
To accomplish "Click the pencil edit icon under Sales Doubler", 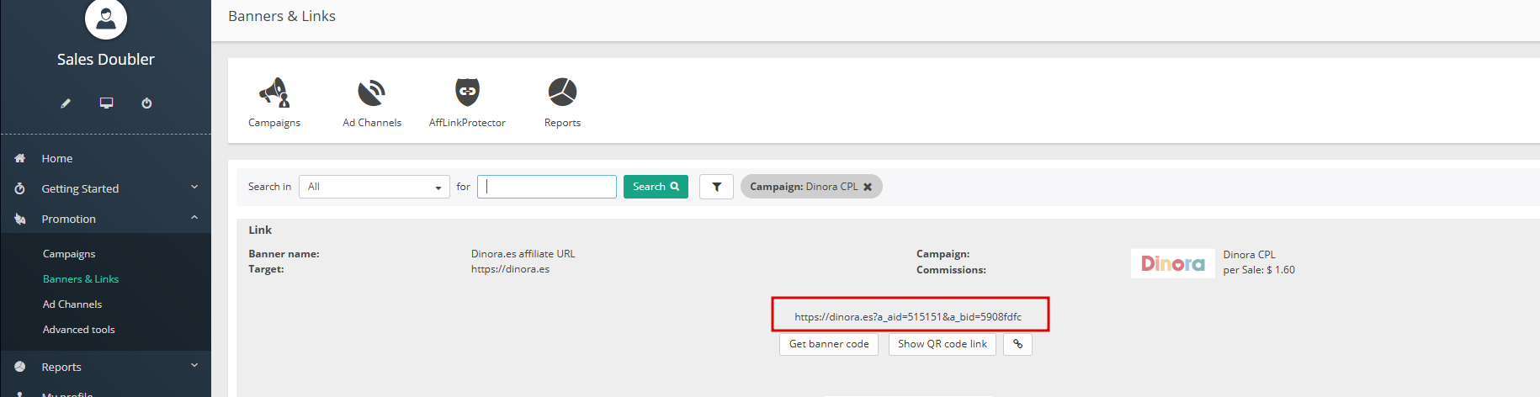I will tap(66, 103).
